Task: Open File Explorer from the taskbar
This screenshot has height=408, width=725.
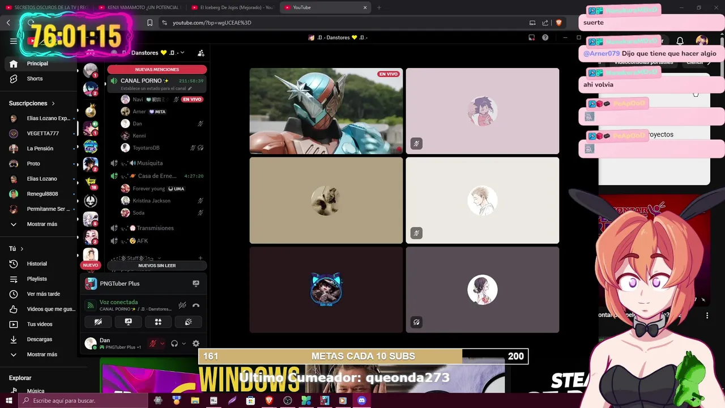Action: tap(195, 401)
